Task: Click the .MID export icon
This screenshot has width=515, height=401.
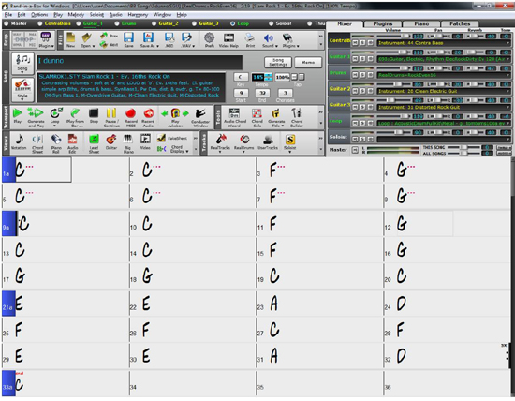Action: [x=169, y=39]
